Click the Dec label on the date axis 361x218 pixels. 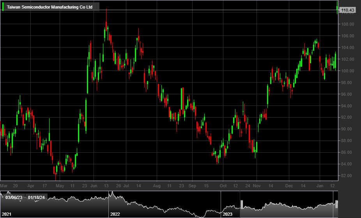[289, 186]
